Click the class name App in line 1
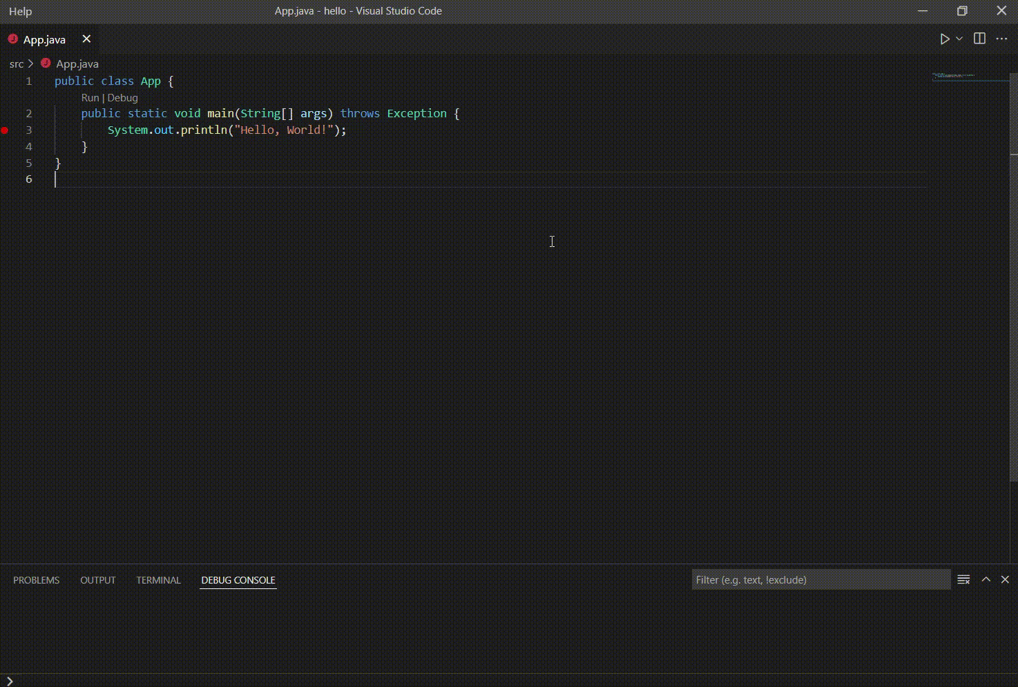Image resolution: width=1018 pixels, height=687 pixels. pyautogui.click(x=151, y=81)
